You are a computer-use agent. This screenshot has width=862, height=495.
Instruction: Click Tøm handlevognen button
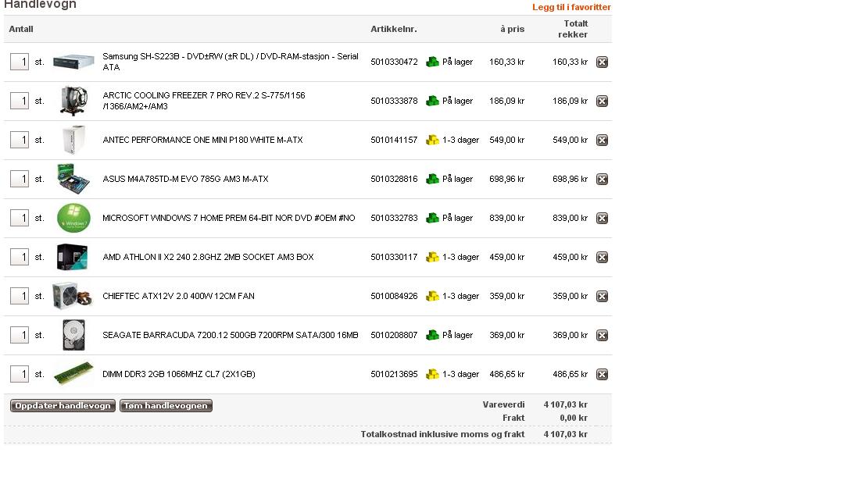click(166, 405)
